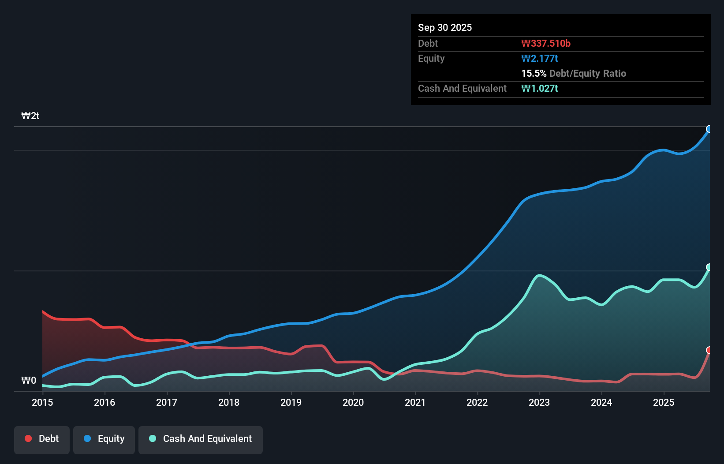Click the 2025 x-axis label
Viewport: 724px width, 464px height.
(x=664, y=402)
